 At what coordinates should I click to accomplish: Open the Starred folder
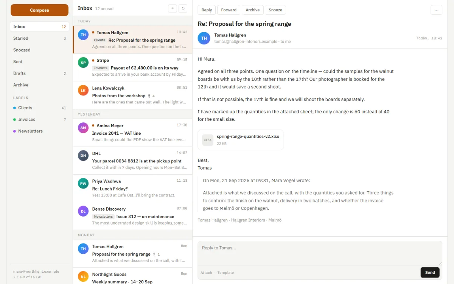click(x=39, y=38)
